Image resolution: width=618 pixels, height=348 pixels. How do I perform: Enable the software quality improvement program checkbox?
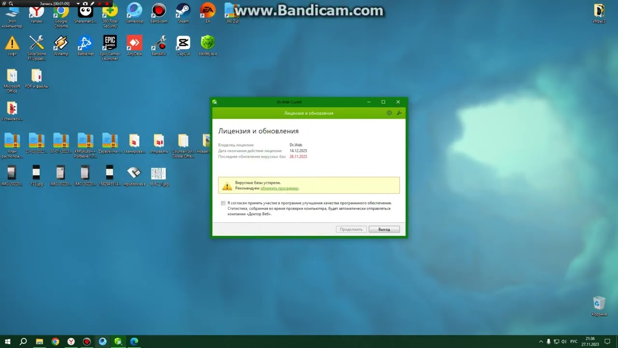pos(223,203)
